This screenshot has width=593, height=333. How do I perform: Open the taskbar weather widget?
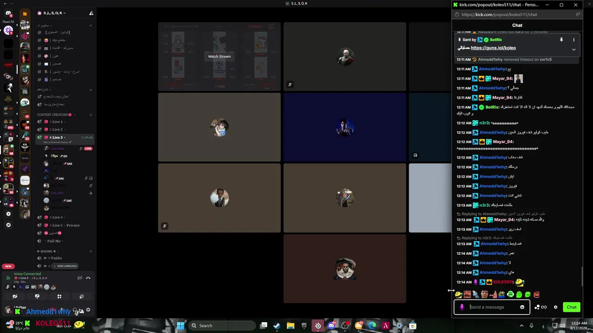[x=19, y=325]
